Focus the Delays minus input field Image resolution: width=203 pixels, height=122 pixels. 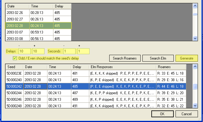click(x=24, y=51)
